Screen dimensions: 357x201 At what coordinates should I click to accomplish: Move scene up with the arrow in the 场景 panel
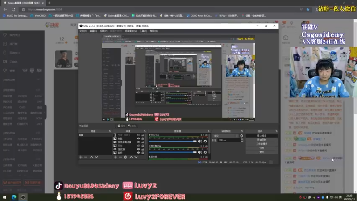tap(91, 157)
